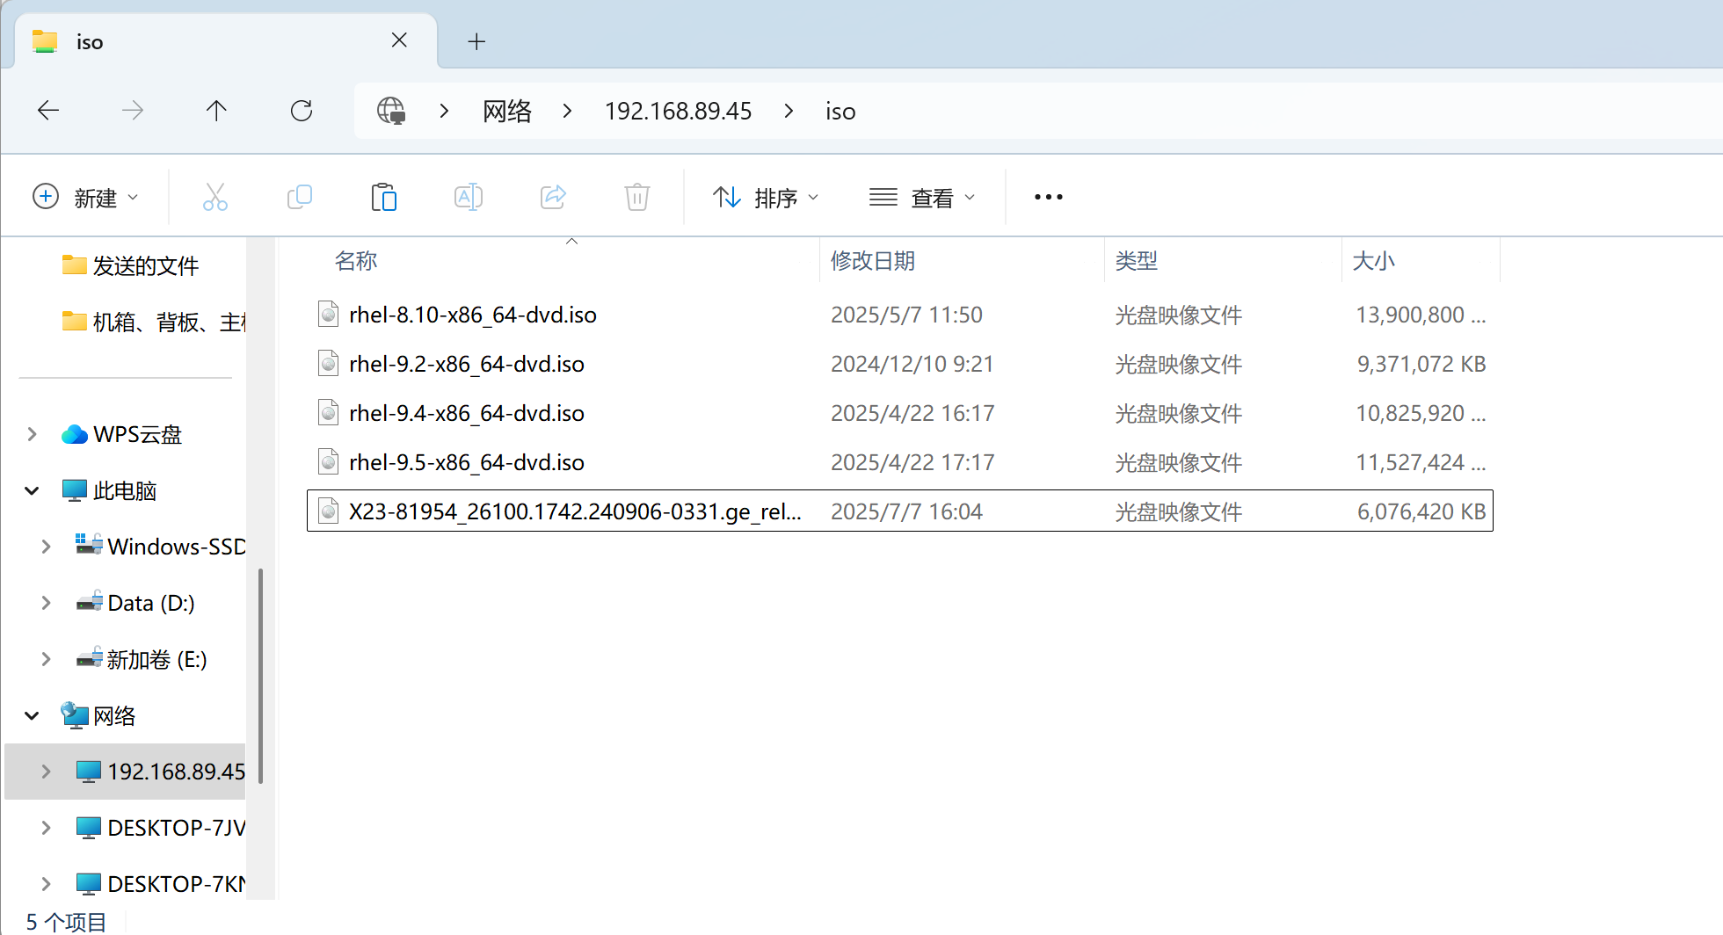The height and width of the screenshot is (935, 1723).
Task: Expand the Data (D:) drive node
Action: (x=47, y=603)
